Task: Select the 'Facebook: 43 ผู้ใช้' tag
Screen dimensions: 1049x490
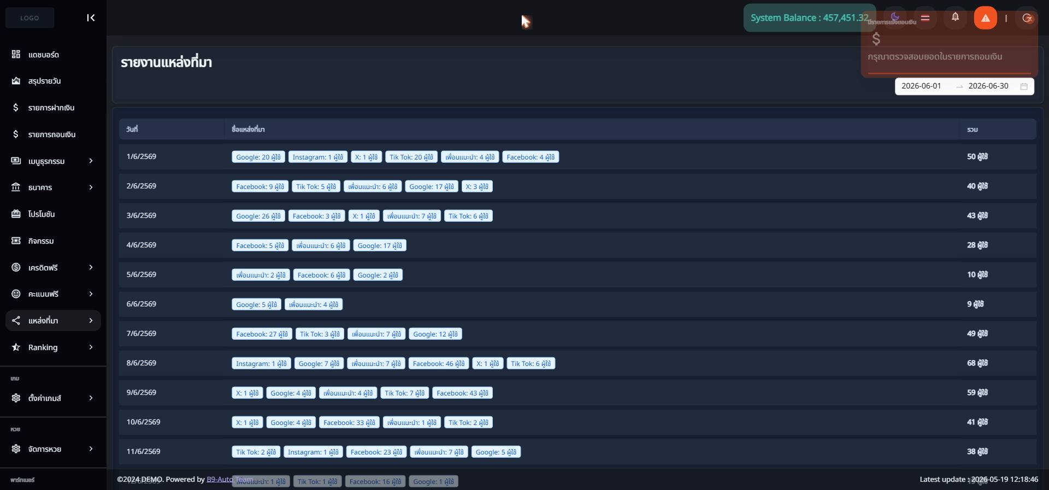Action: pos(462,393)
